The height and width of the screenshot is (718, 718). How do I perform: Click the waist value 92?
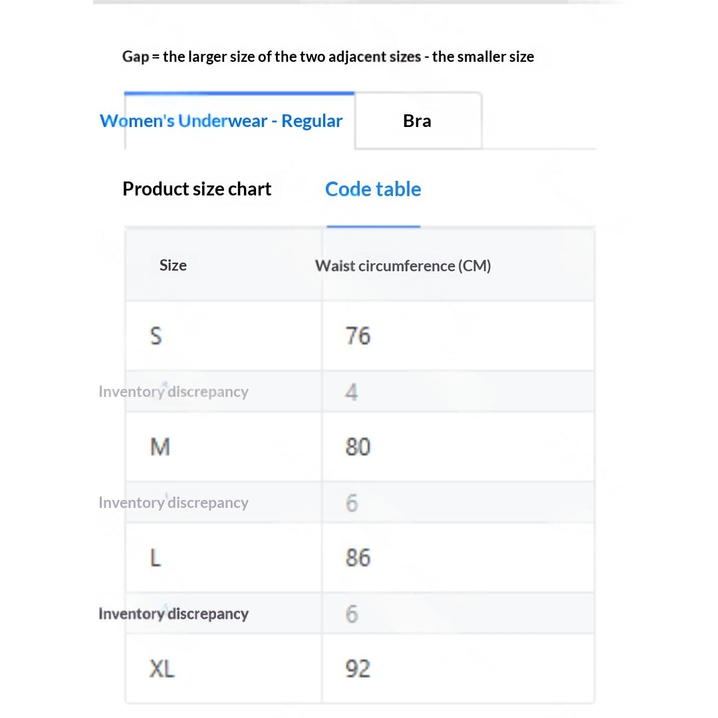tap(358, 669)
